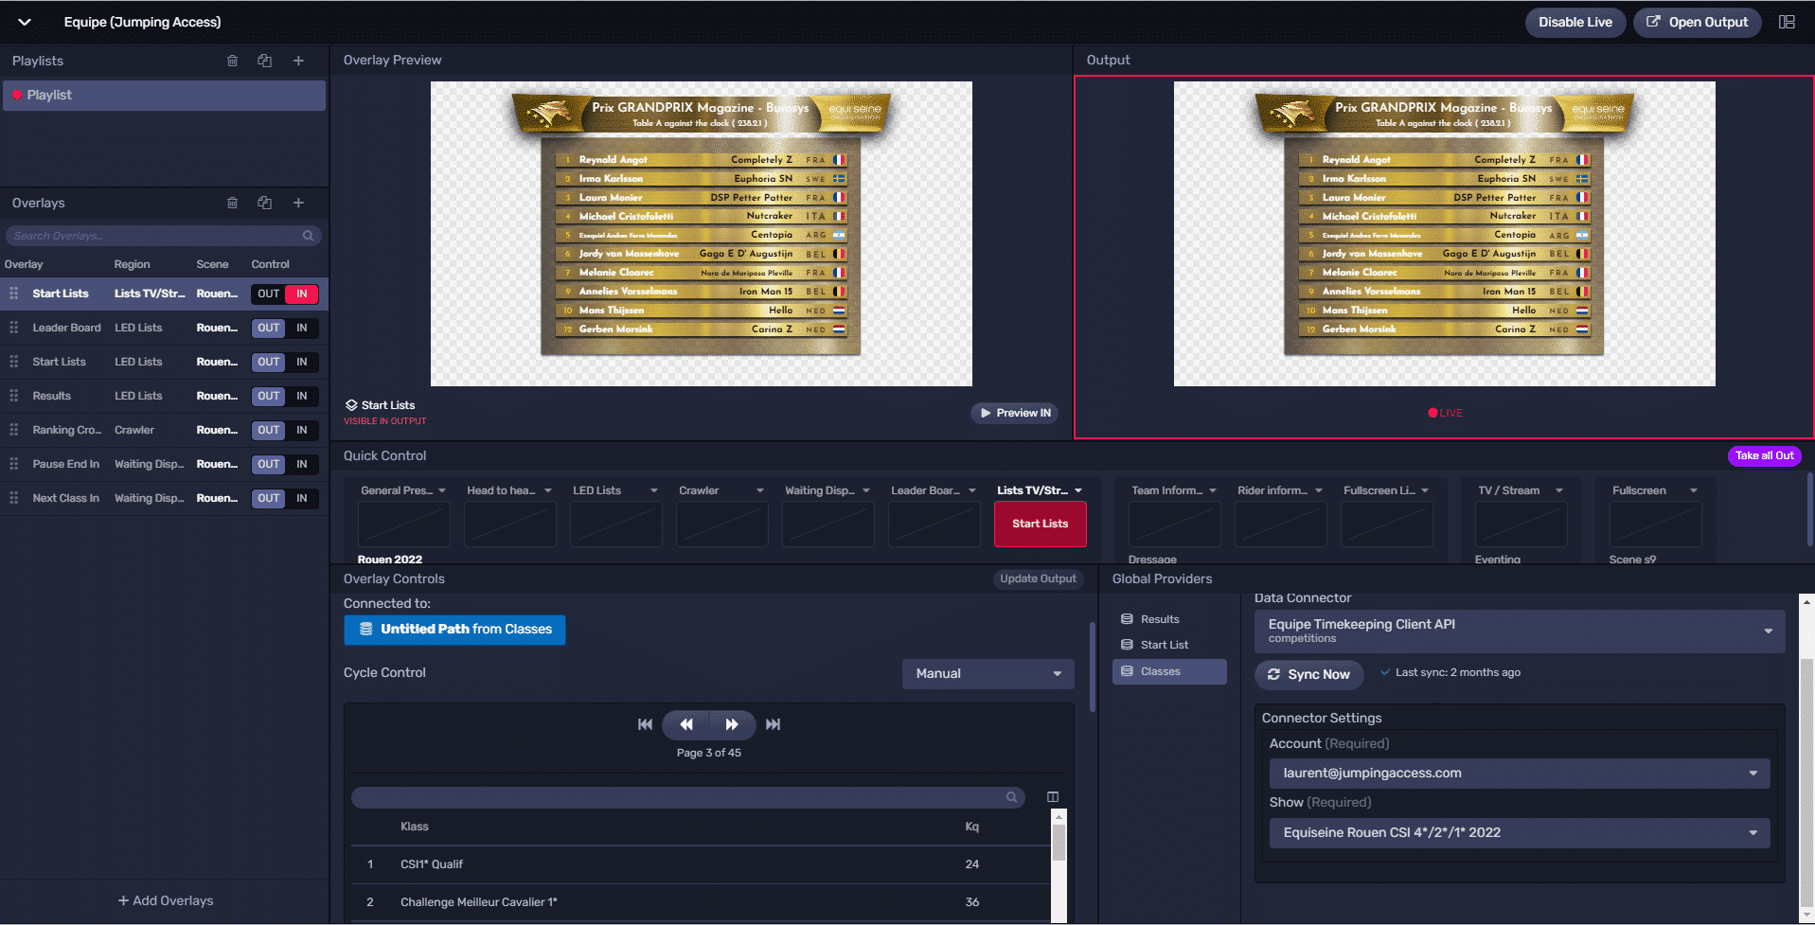Select Start List provider item
This screenshot has height=925, width=1815.
pyautogui.click(x=1164, y=645)
